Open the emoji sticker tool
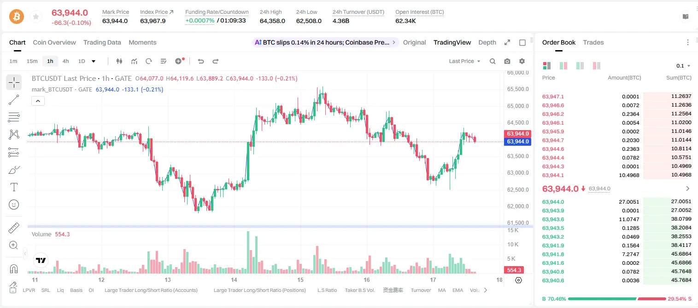This screenshot has height=308, width=698. click(x=14, y=205)
